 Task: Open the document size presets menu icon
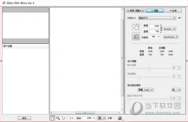[x=180, y=18]
